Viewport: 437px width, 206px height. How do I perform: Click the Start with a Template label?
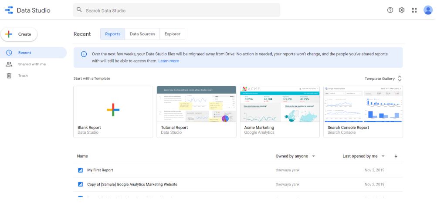(91, 78)
